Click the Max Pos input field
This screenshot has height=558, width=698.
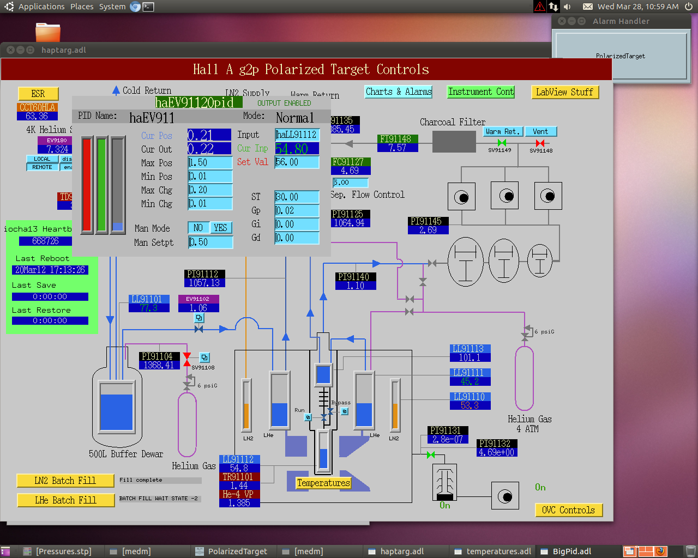click(x=210, y=162)
